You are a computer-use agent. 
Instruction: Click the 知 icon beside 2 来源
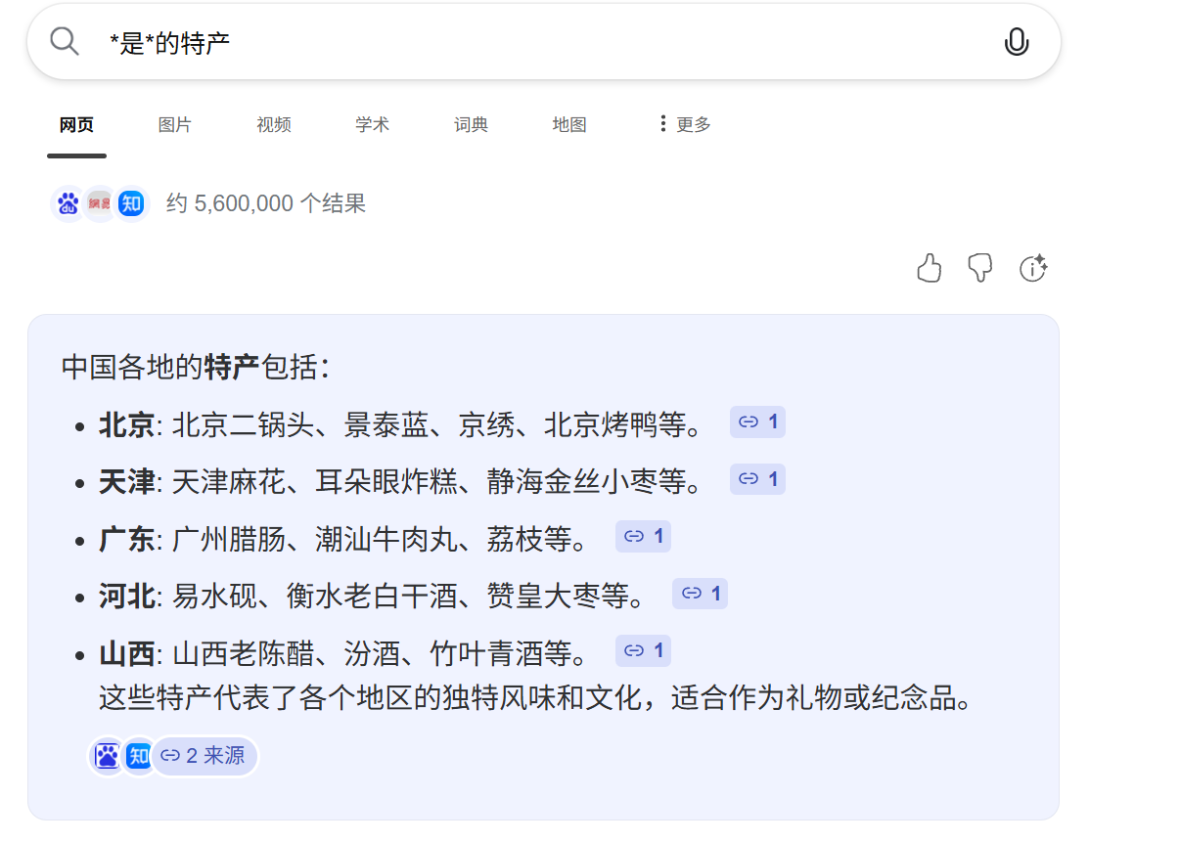(x=138, y=756)
